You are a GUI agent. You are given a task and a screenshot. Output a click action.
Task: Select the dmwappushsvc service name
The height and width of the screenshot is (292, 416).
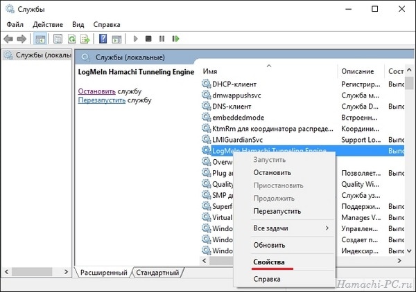click(236, 95)
